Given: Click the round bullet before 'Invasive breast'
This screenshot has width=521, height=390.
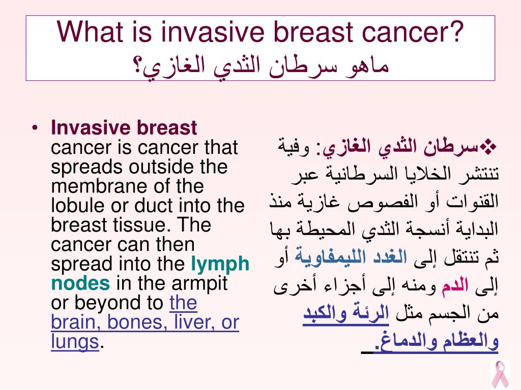Looking at the screenshot, I should point(35,128).
